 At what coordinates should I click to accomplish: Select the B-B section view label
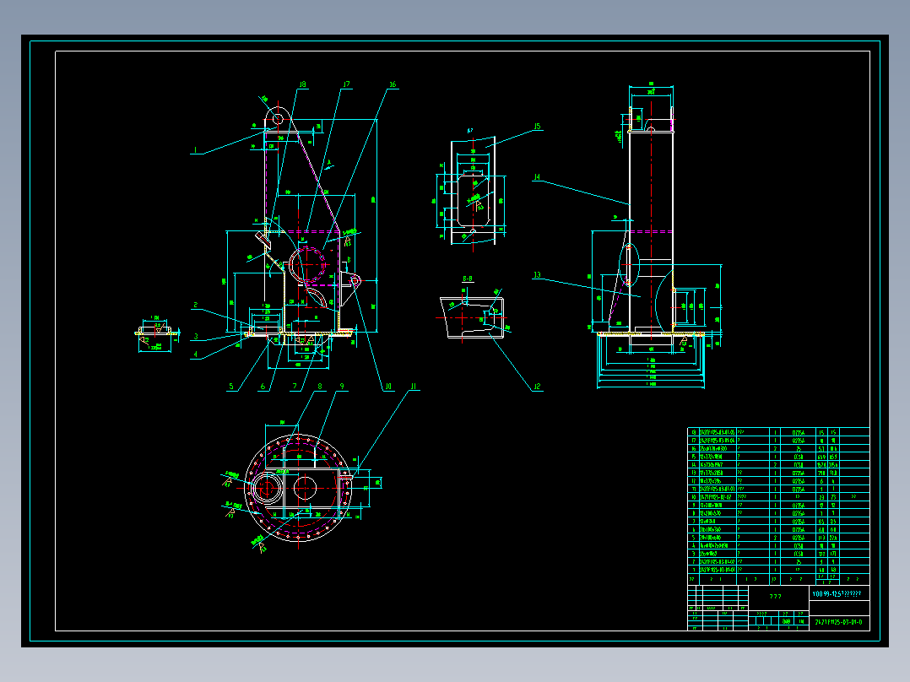[467, 279]
